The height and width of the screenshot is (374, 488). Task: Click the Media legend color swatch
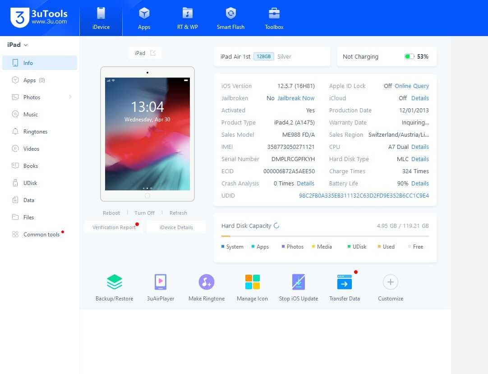click(x=313, y=247)
